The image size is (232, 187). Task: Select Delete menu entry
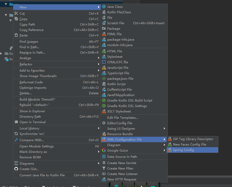57,93
